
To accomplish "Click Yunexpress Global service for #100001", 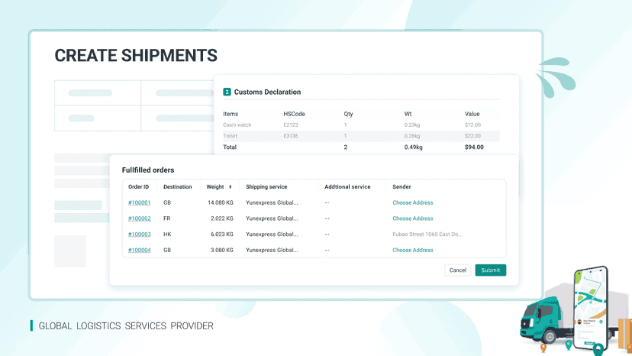I will pos(272,202).
